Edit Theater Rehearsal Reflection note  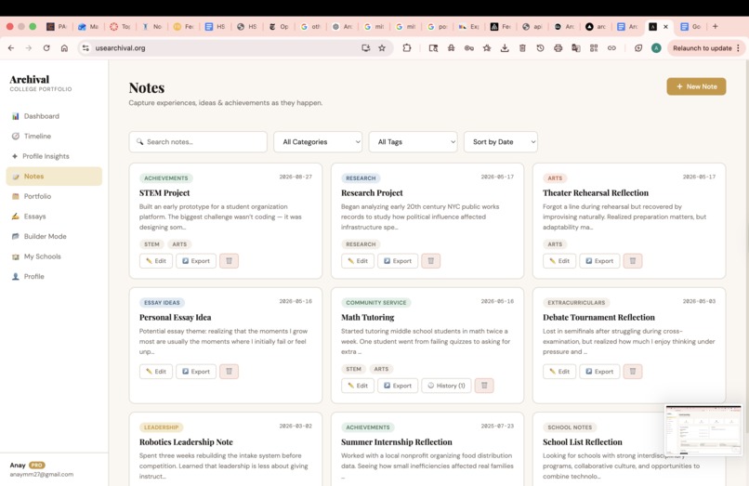click(559, 261)
